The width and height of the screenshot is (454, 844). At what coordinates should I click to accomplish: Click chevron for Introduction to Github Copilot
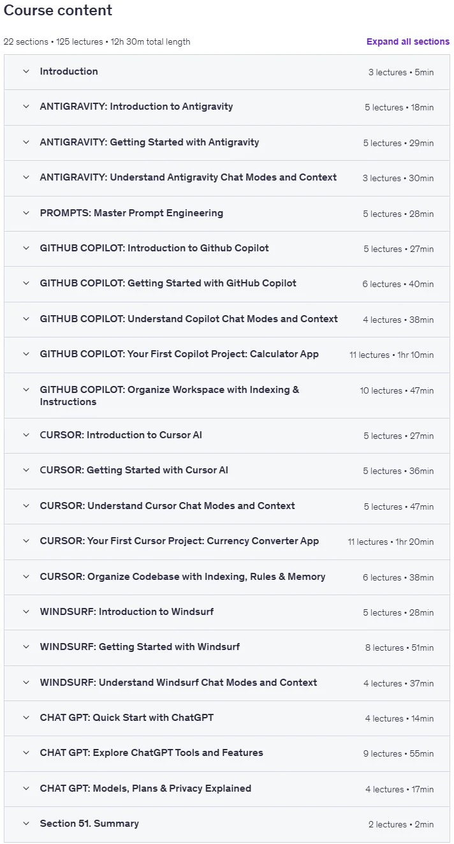26,248
